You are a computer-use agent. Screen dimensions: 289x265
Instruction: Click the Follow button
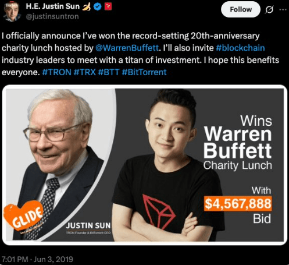(241, 9)
